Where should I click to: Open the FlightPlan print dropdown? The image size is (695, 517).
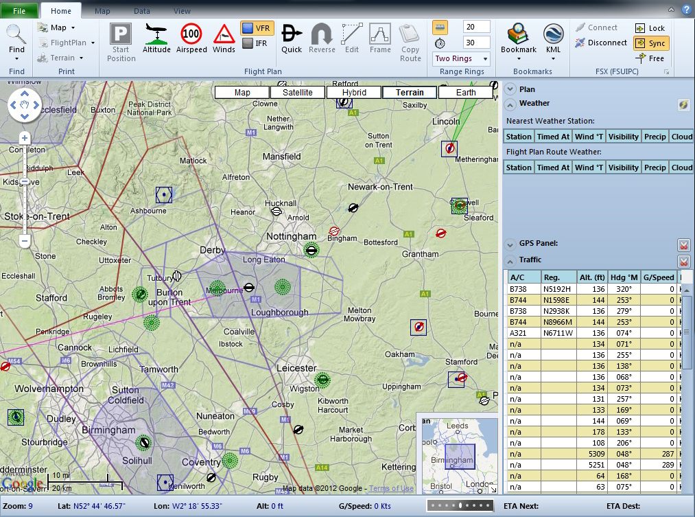66,43
